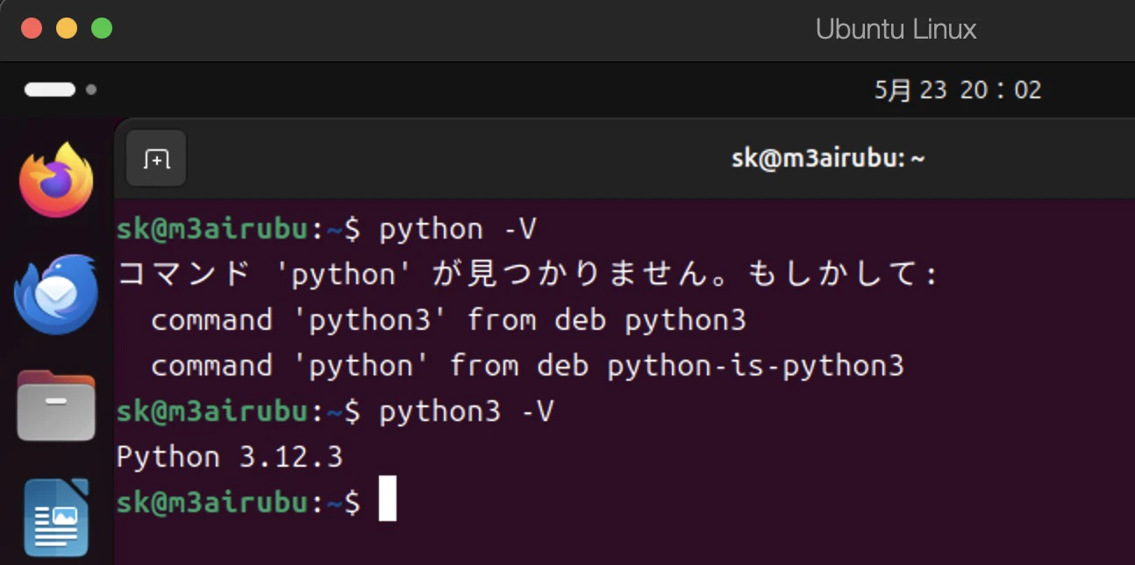Click the line ending 'from deb python3'
This screenshot has height=565, width=1135.
448,320
